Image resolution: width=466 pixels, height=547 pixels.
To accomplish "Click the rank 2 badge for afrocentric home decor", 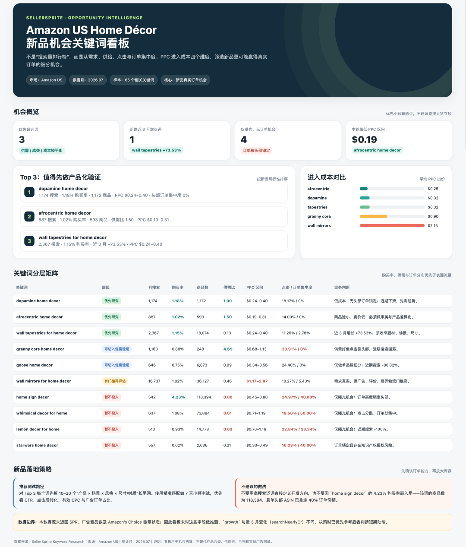I will point(29,217).
